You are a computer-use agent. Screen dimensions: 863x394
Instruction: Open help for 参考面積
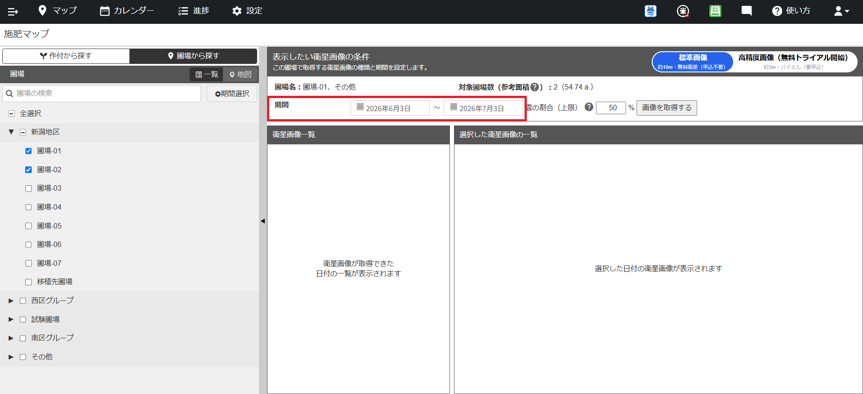pyautogui.click(x=534, y=87)
